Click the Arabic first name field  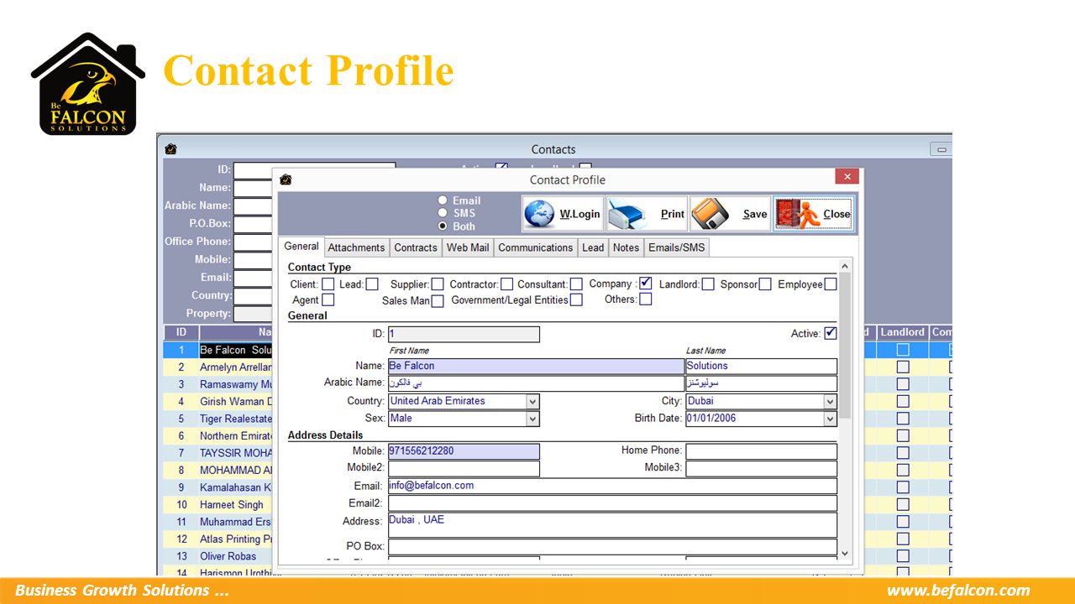(536, 383)
